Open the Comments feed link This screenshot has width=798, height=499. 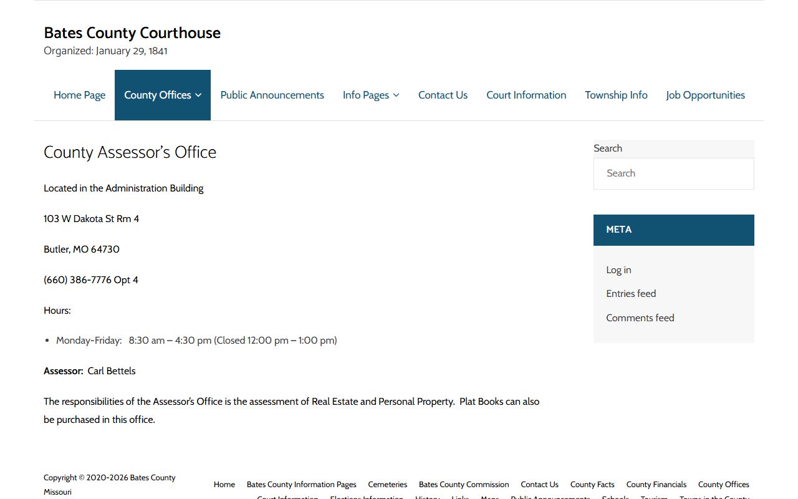point(640,318)
